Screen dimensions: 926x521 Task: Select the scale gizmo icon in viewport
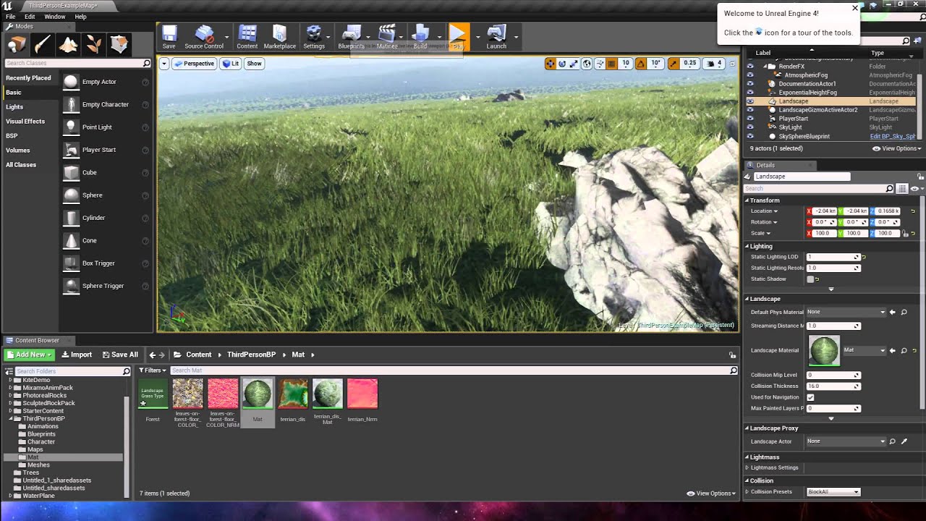point(574,64)
